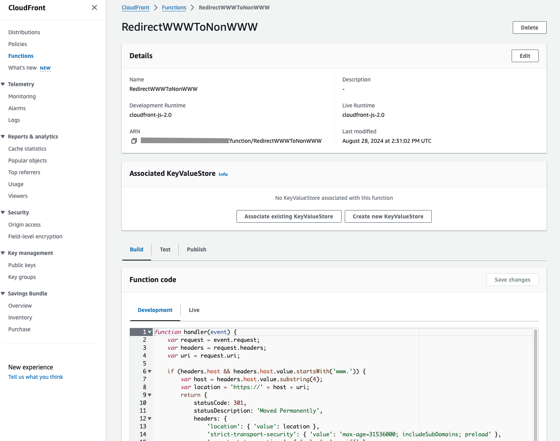
Task: Open Public keys page
Action: [22, 265]
